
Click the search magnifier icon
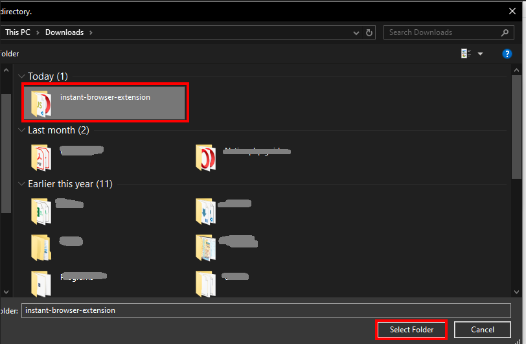coord(505,32)
